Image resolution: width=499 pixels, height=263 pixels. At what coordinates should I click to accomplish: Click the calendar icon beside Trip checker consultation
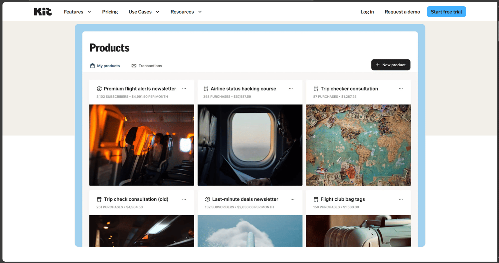tap(315, 89)
